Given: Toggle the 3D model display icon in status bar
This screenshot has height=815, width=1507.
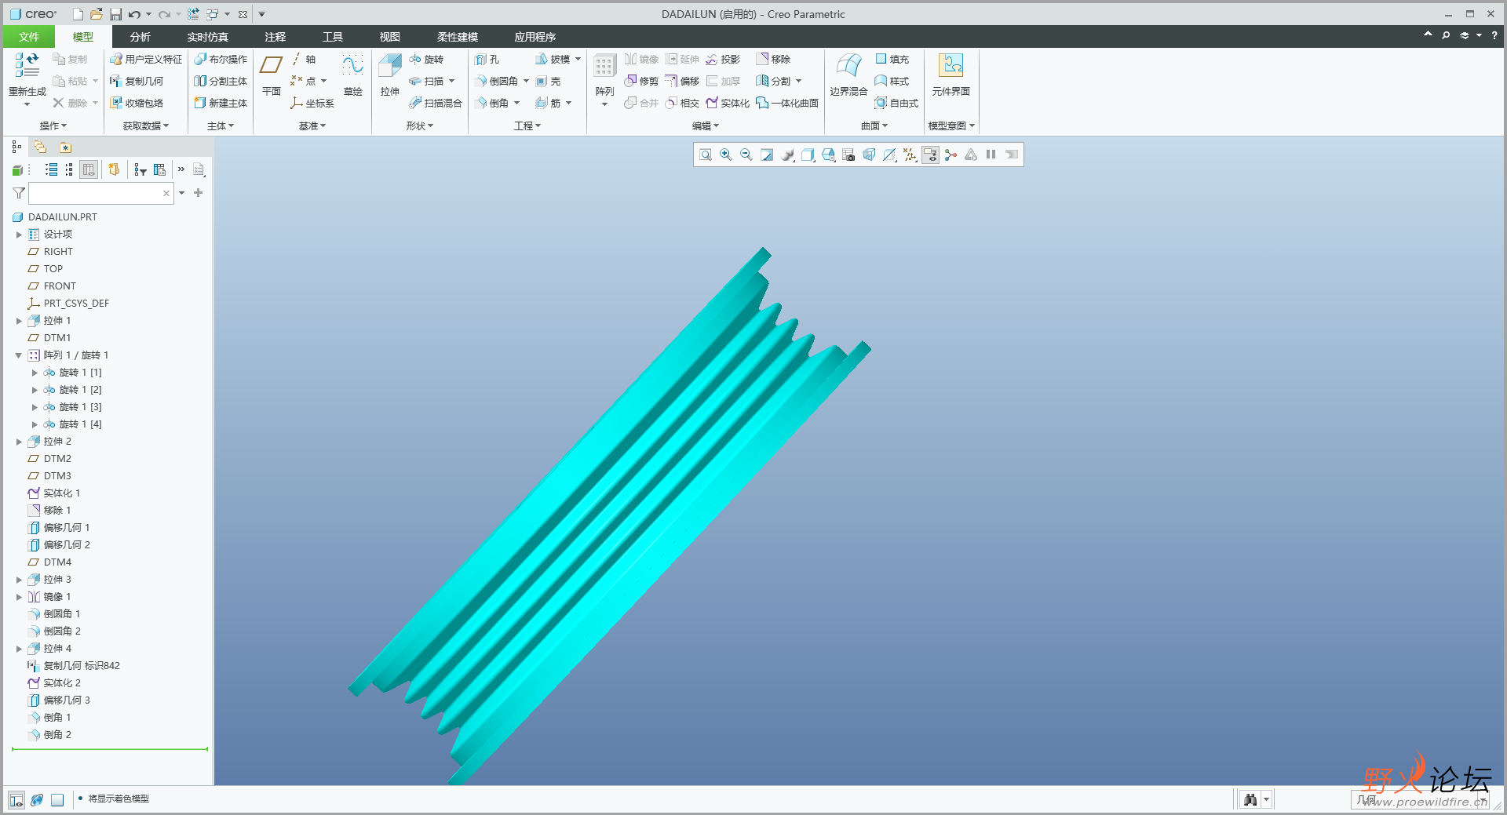Looking at the screenshot, I should (x=37, y=800).
